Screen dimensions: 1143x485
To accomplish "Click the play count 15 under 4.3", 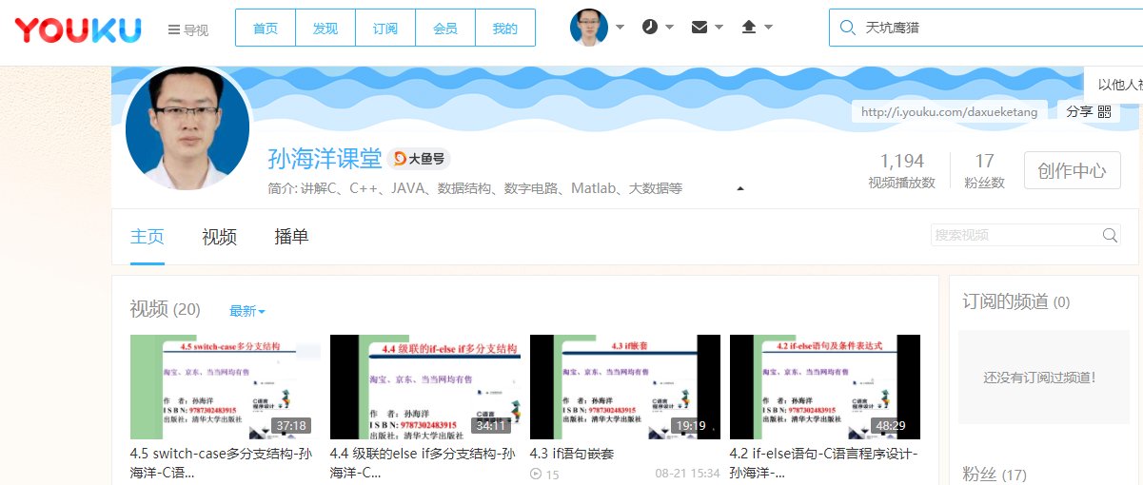I will coord(545,474).
